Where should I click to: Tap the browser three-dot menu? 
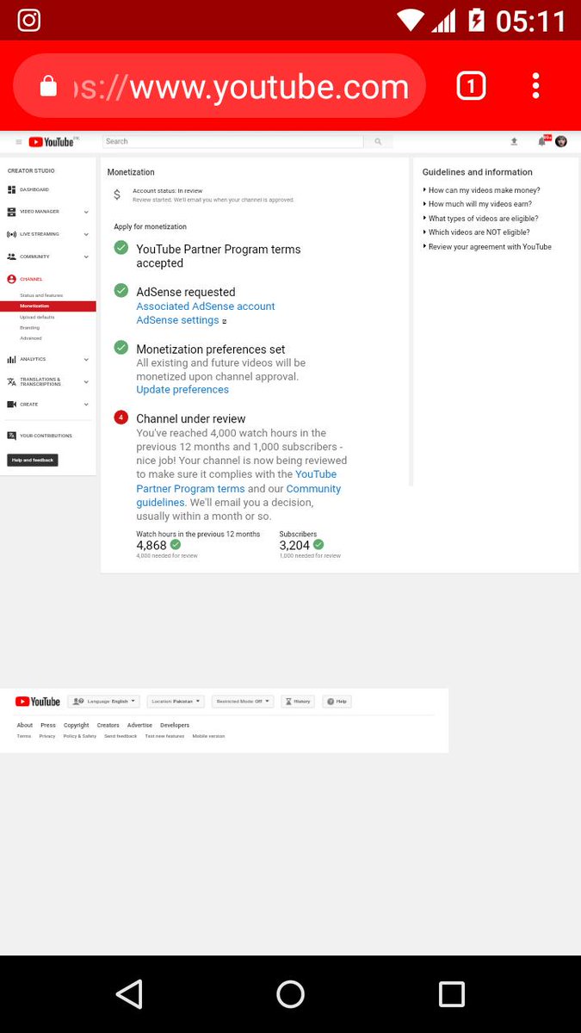(535, 85)
